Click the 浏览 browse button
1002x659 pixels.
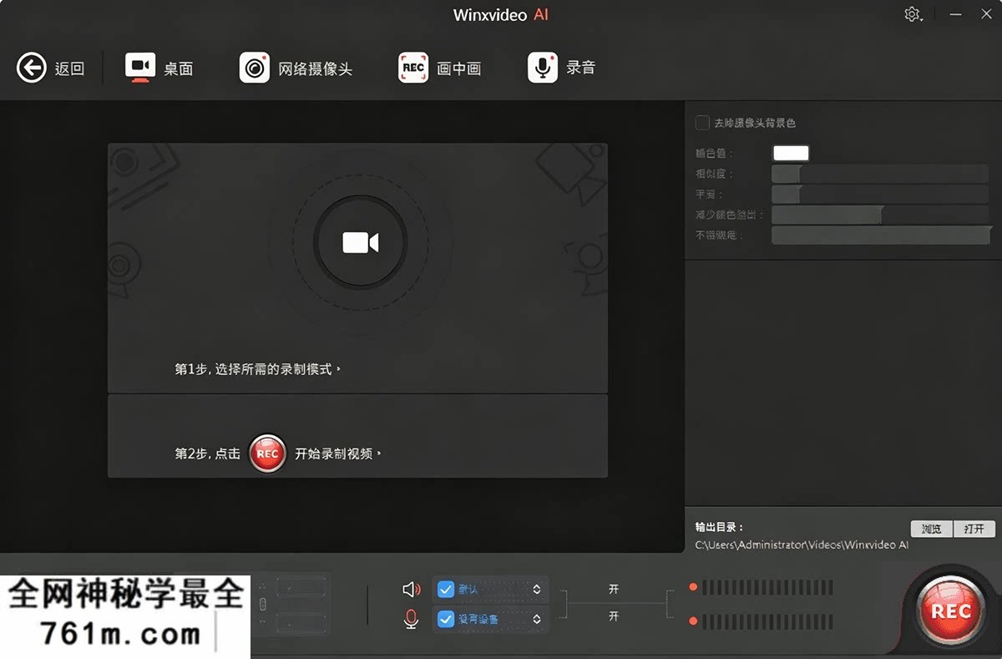(x=931, y=529)
